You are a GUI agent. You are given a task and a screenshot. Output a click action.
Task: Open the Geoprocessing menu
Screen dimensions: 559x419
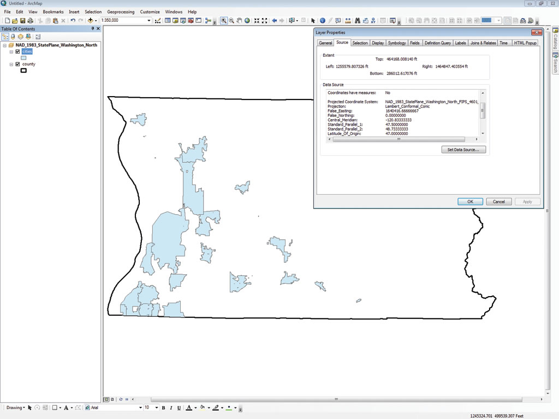[121, 12]
